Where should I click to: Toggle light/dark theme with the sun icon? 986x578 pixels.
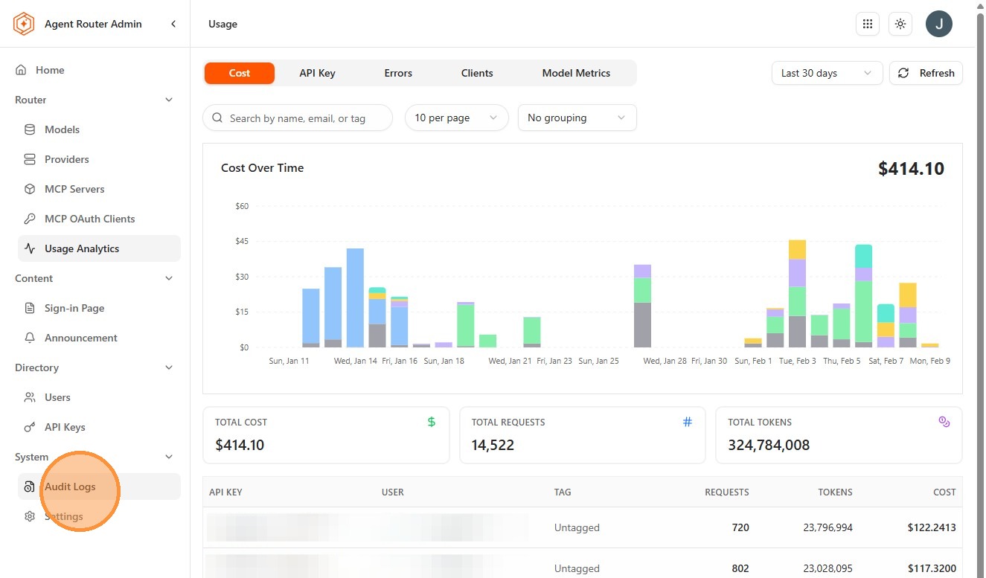pyautogui.click(x=900, y=24)
